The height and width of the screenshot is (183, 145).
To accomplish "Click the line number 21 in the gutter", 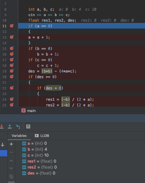I will pyautogui.click(x=4, y=83).
